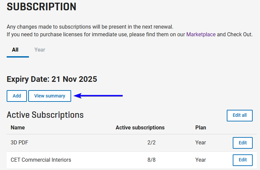The image size is (260, 170).
Task: Edit the CET Commercial Interiors subscription
Action: point(243,160)
